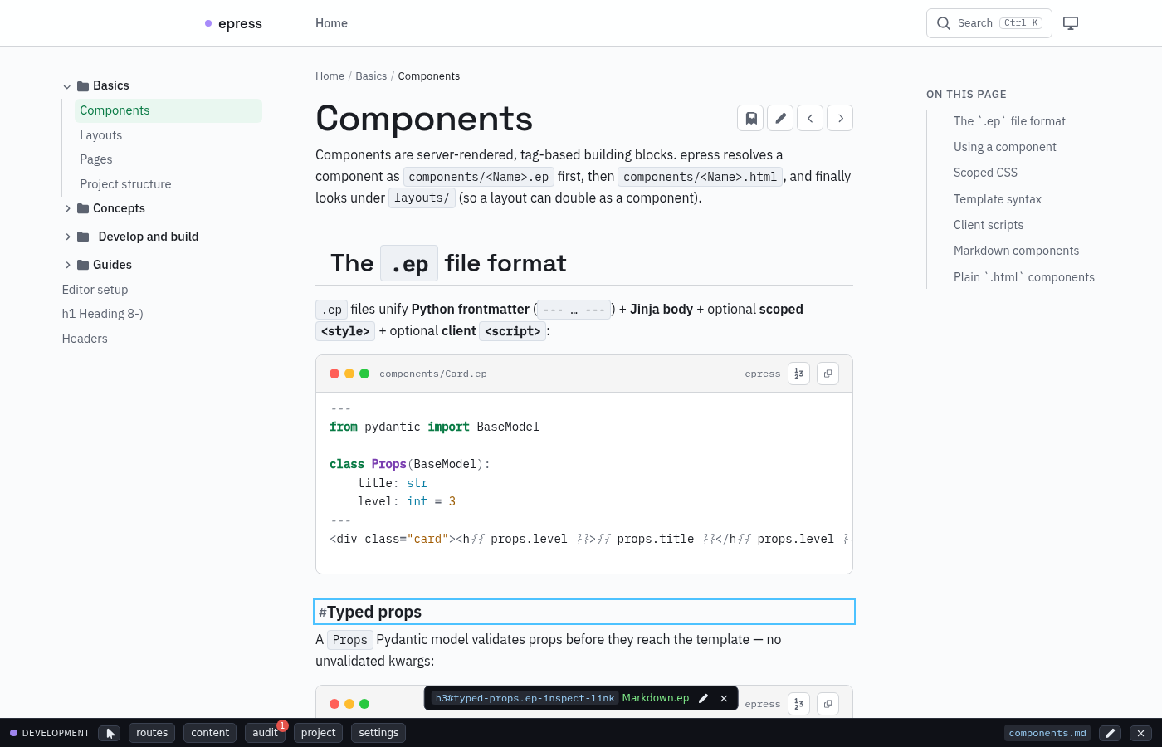Screen dimensions: 1162x747
Task: Jump to Template syntax section
Action: (998, 199)
